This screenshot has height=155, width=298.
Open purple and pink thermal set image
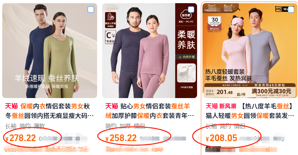pos(150,51)
